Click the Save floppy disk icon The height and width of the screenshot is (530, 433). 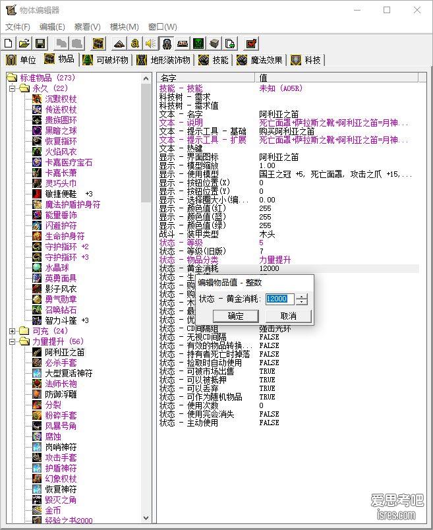pyautogui.click(x=40, y=44)
